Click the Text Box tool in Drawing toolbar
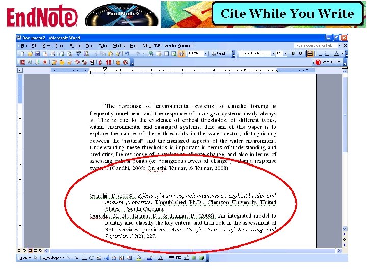 coord(99,258)
